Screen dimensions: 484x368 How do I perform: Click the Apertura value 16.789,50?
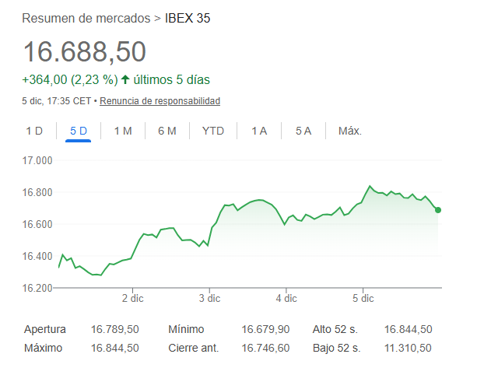[x=115, y=330]
